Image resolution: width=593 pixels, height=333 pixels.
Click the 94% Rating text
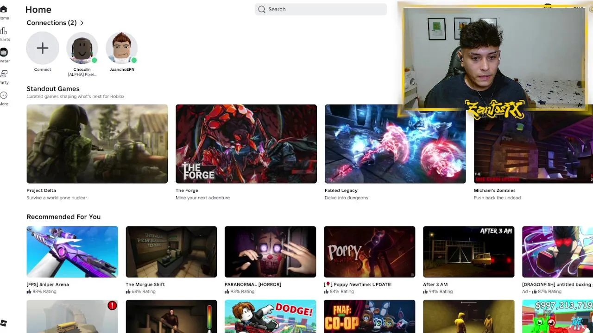click(441, 292)
